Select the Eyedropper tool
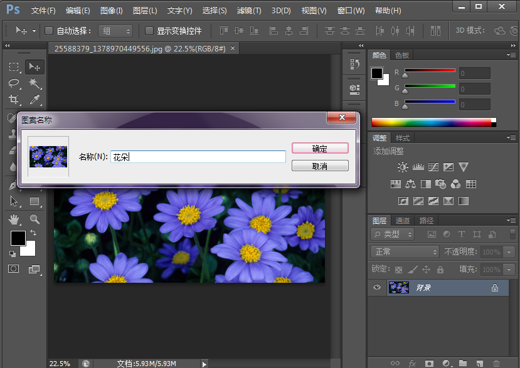 pos(34,99)
